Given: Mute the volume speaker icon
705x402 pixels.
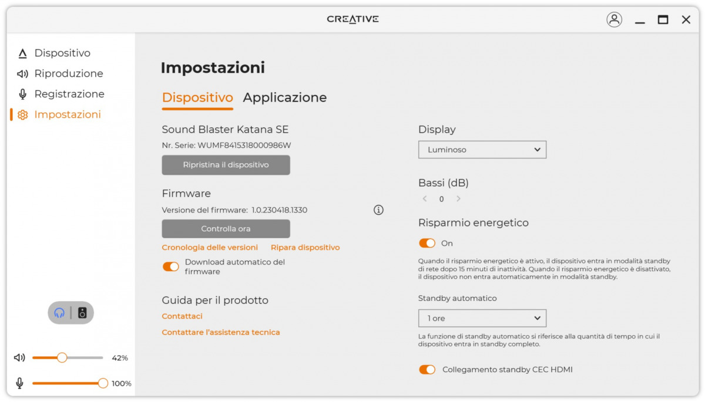Looking at the screenshot, I should pyautogui.click(x=20, y=357).
